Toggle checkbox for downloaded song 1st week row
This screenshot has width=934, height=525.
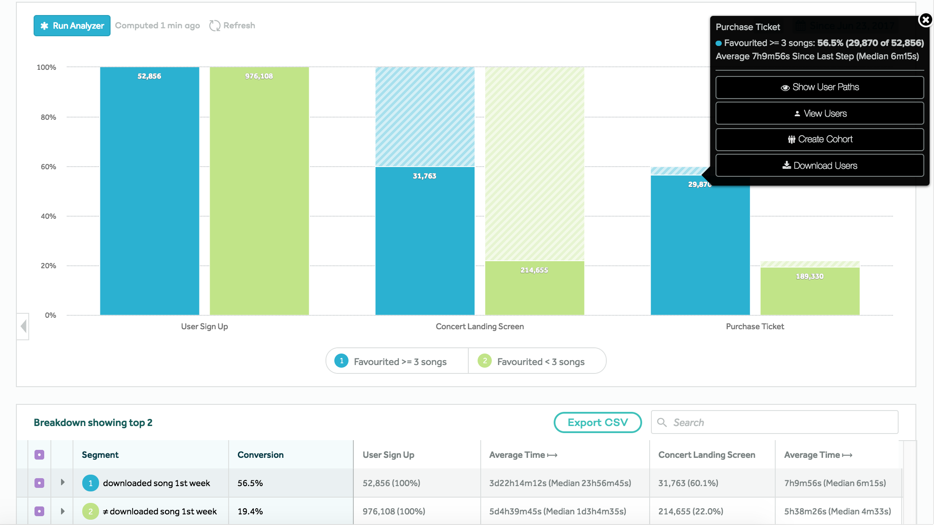(x=39, y=483)
